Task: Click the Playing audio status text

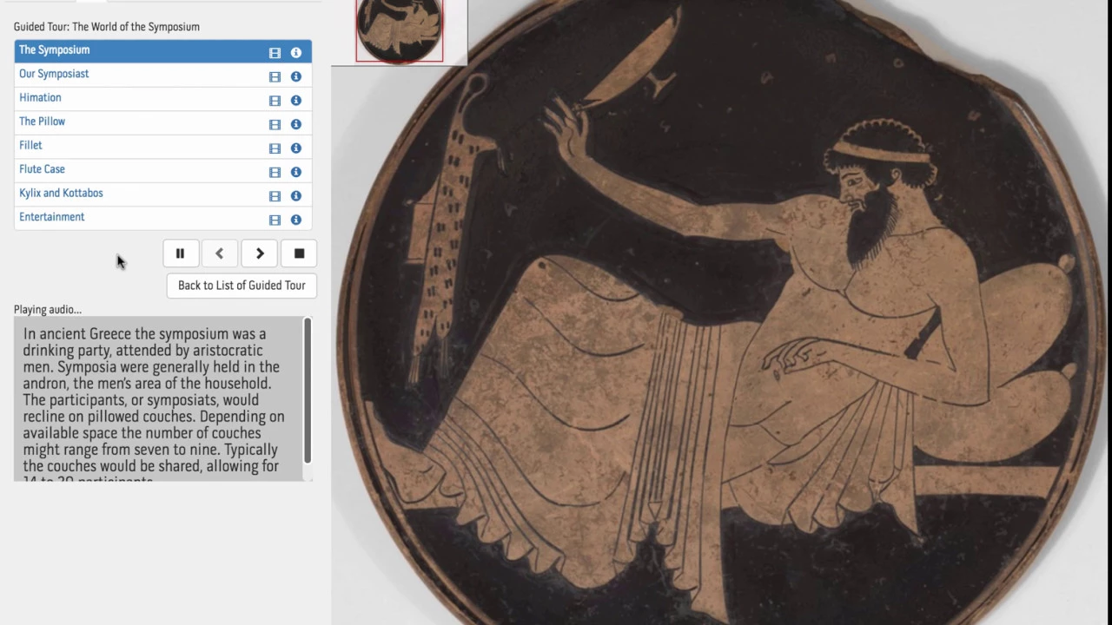Action: pyautogui.click(x=48, y=310)
